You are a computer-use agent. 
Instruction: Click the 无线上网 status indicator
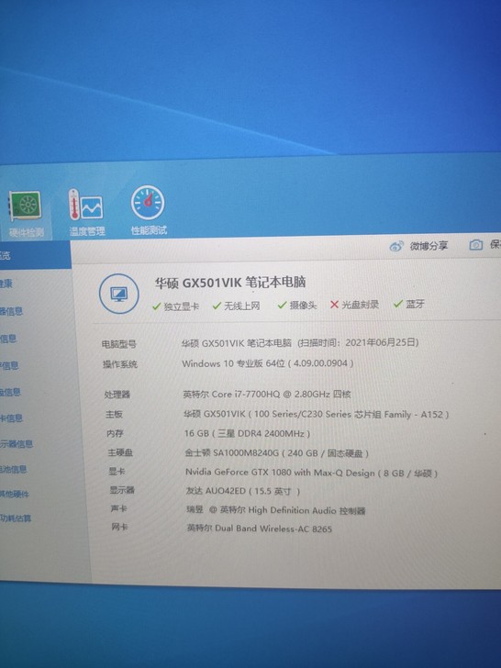tap(236, 306)
